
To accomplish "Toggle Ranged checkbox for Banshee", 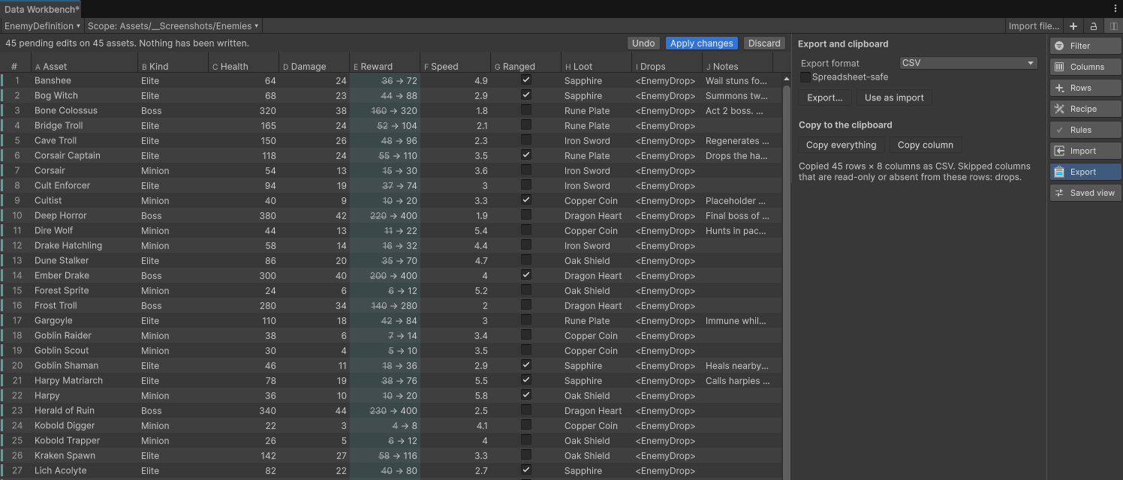I will point(526,79).
